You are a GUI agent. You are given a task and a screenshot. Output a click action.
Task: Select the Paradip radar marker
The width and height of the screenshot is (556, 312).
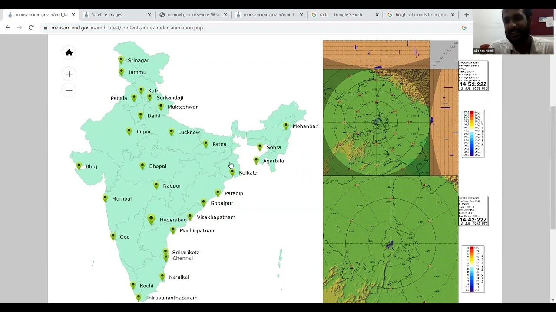[x=218, y=193]
